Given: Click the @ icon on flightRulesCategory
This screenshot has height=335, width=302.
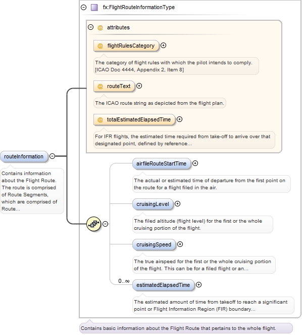Looking at the screenshot, I should (100, 46).
